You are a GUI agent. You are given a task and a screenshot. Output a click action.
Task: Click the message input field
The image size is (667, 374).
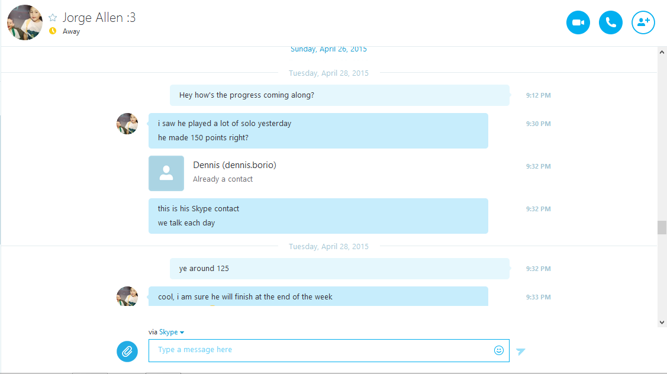329,350
